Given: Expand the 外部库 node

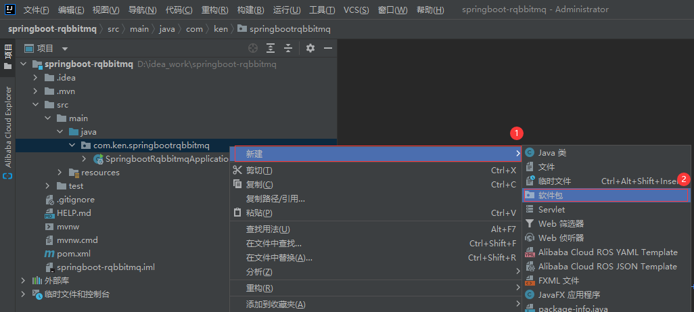Looking at the screenshot, I should 24,281.
